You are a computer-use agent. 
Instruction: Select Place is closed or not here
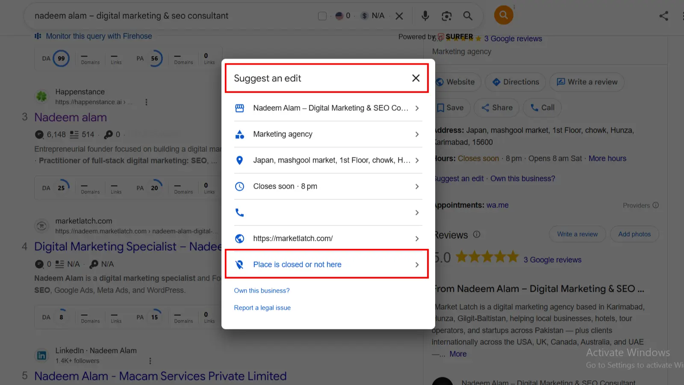pos(328,265)
